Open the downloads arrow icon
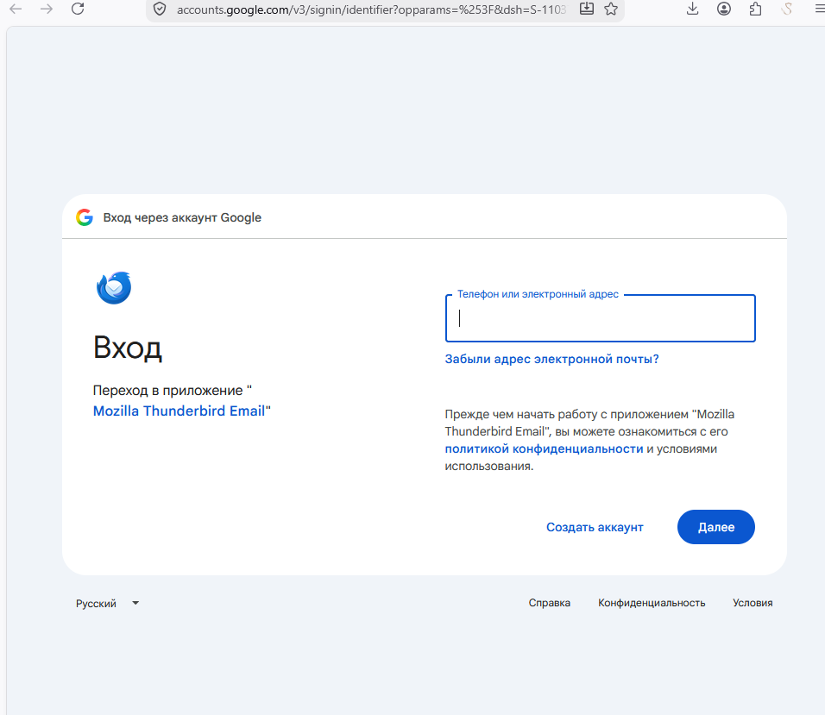This screenshot has height=715, width=825. point(693,9)
